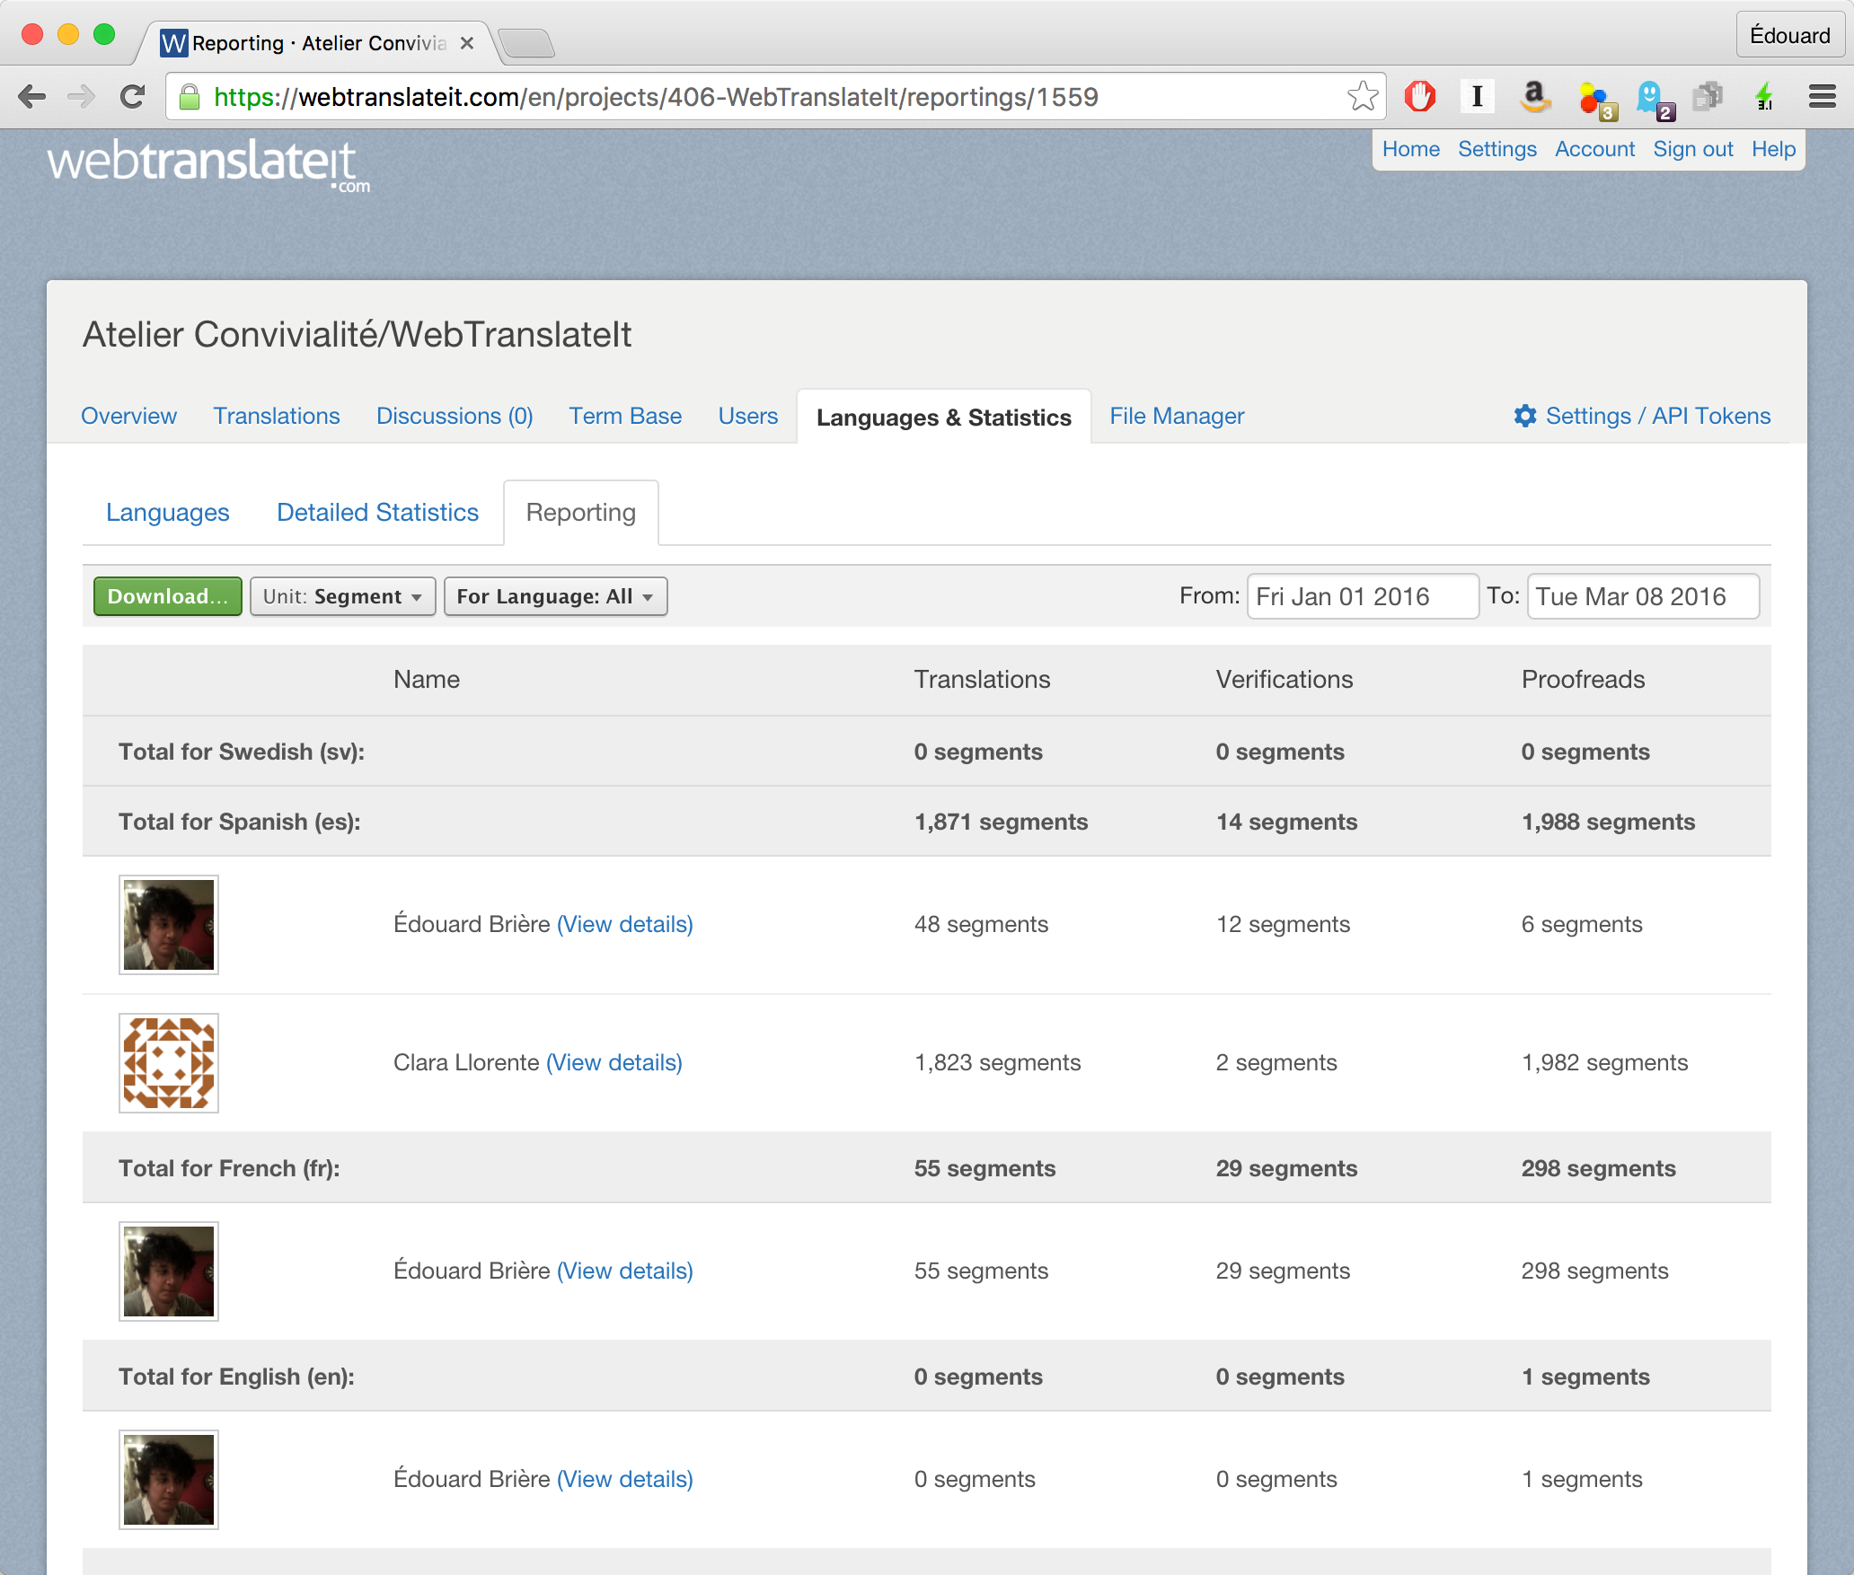The image size is (1854, 1575).
Task: Expand the Unit: Segment dropdown
Action: [342, 596]
